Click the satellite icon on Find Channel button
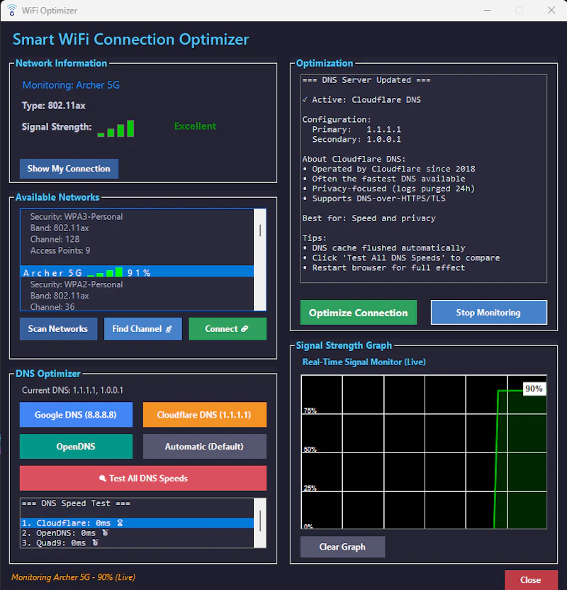 pos(169,329)
